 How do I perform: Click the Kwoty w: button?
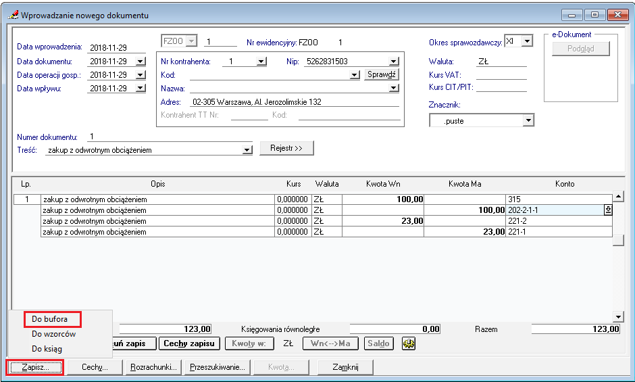pos(249,343)
